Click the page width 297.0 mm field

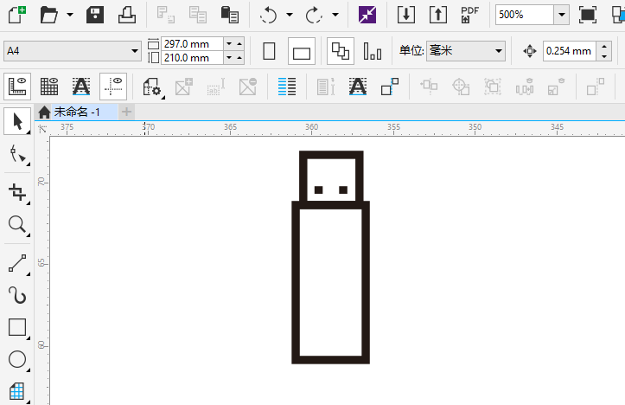(x=191, y=44)
